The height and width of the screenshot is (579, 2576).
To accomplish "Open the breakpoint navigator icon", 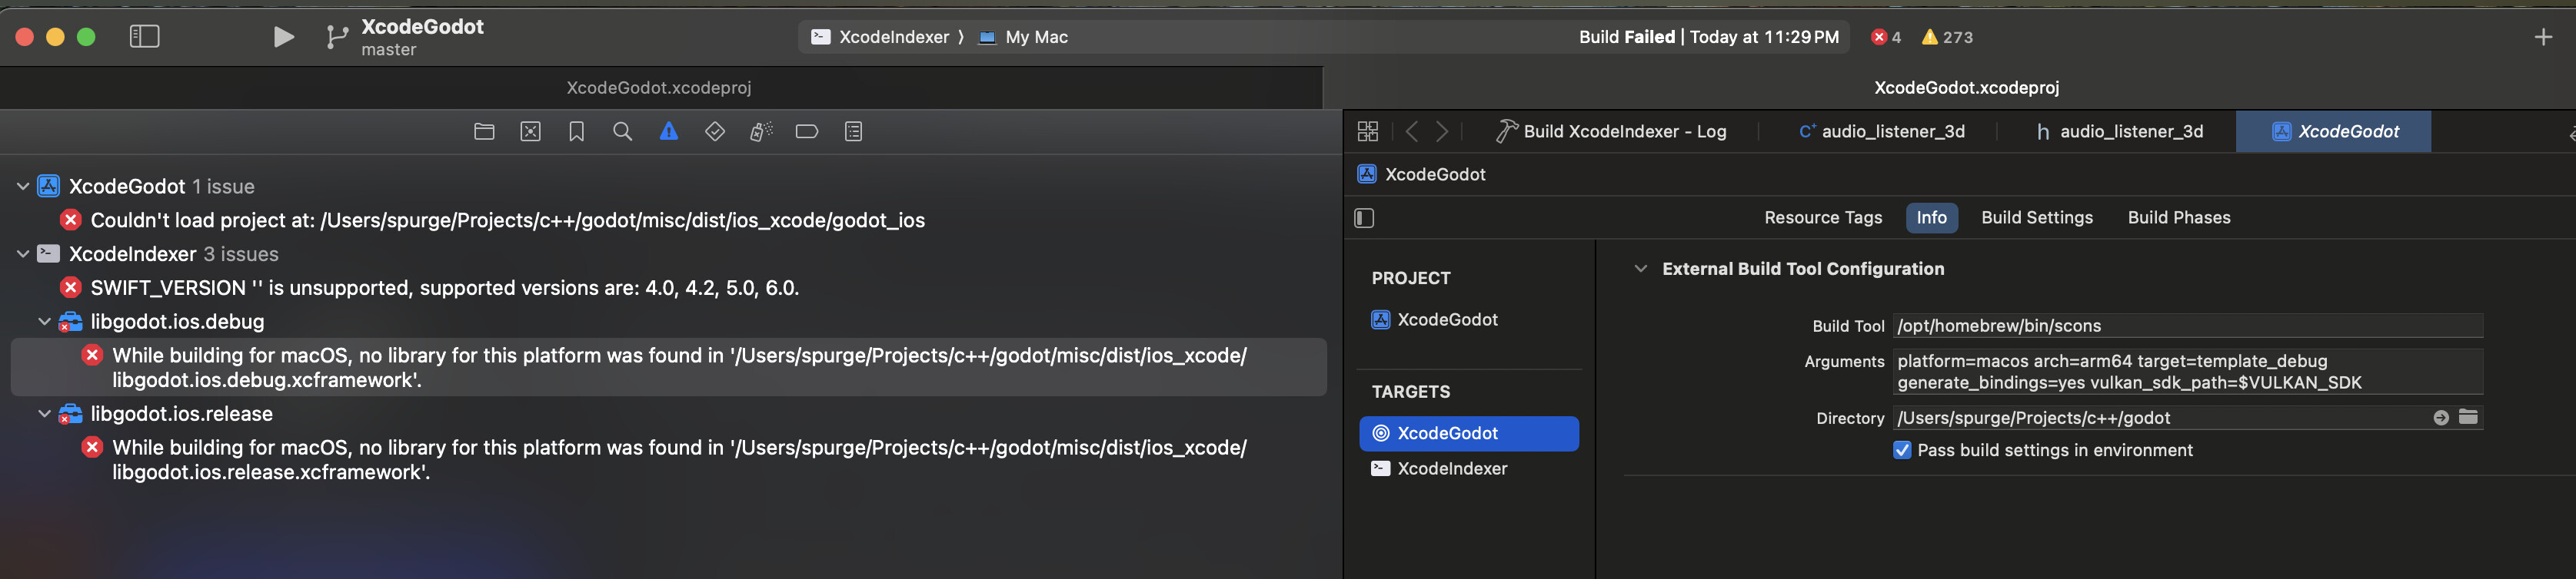I will [807, 132].
